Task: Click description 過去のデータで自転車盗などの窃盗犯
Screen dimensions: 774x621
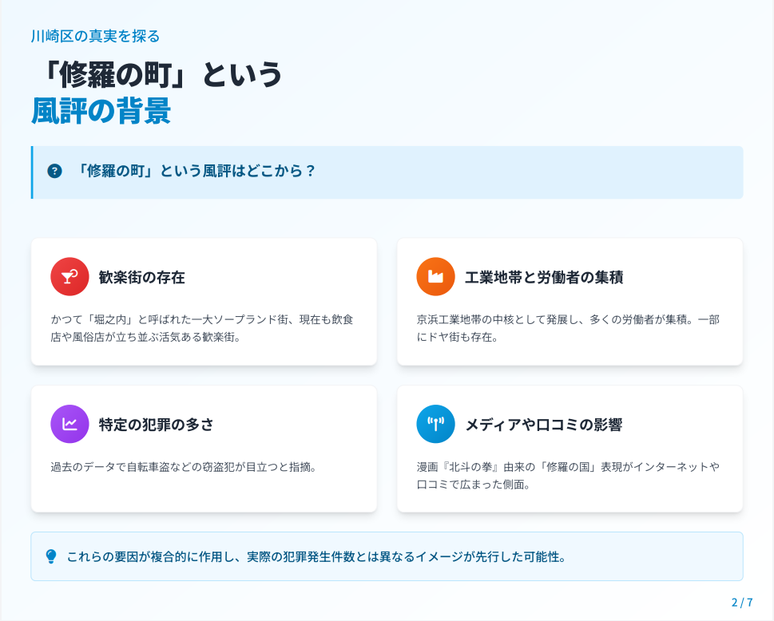Action: click(x=184, y=467)
